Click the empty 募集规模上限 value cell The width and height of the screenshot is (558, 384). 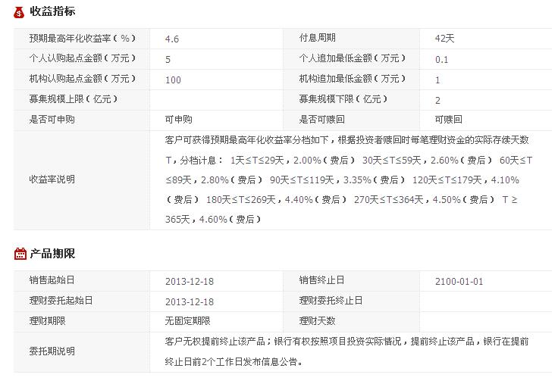216,100
